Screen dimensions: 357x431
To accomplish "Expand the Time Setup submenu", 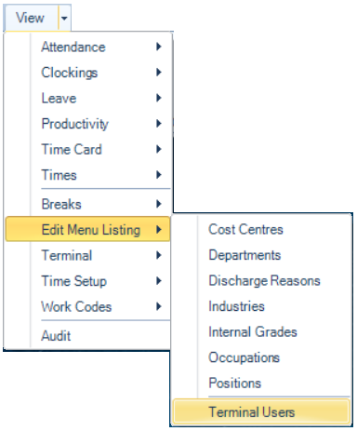I will pos(87,281).
